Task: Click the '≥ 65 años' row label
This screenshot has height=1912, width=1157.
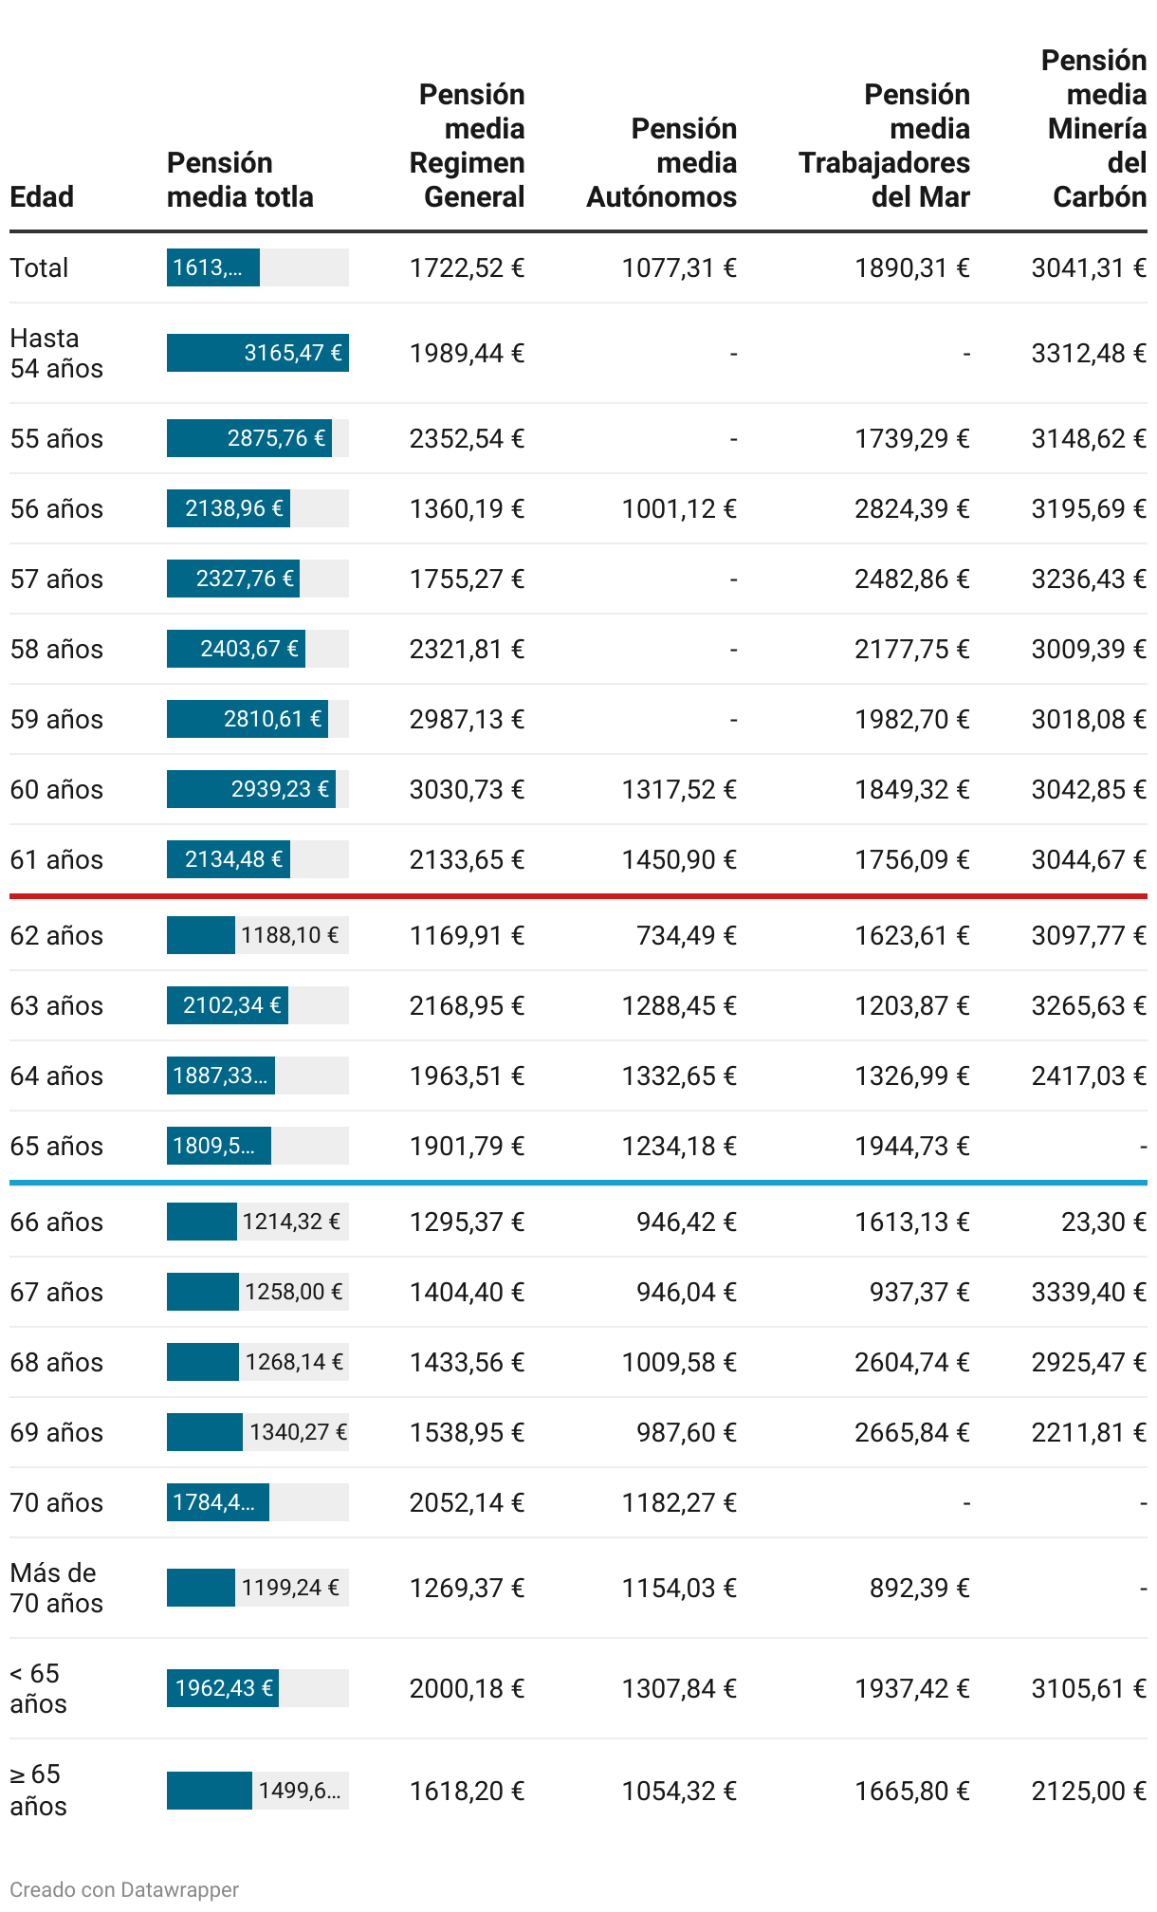Action: pyautogui.click(x=38, y=1790)
